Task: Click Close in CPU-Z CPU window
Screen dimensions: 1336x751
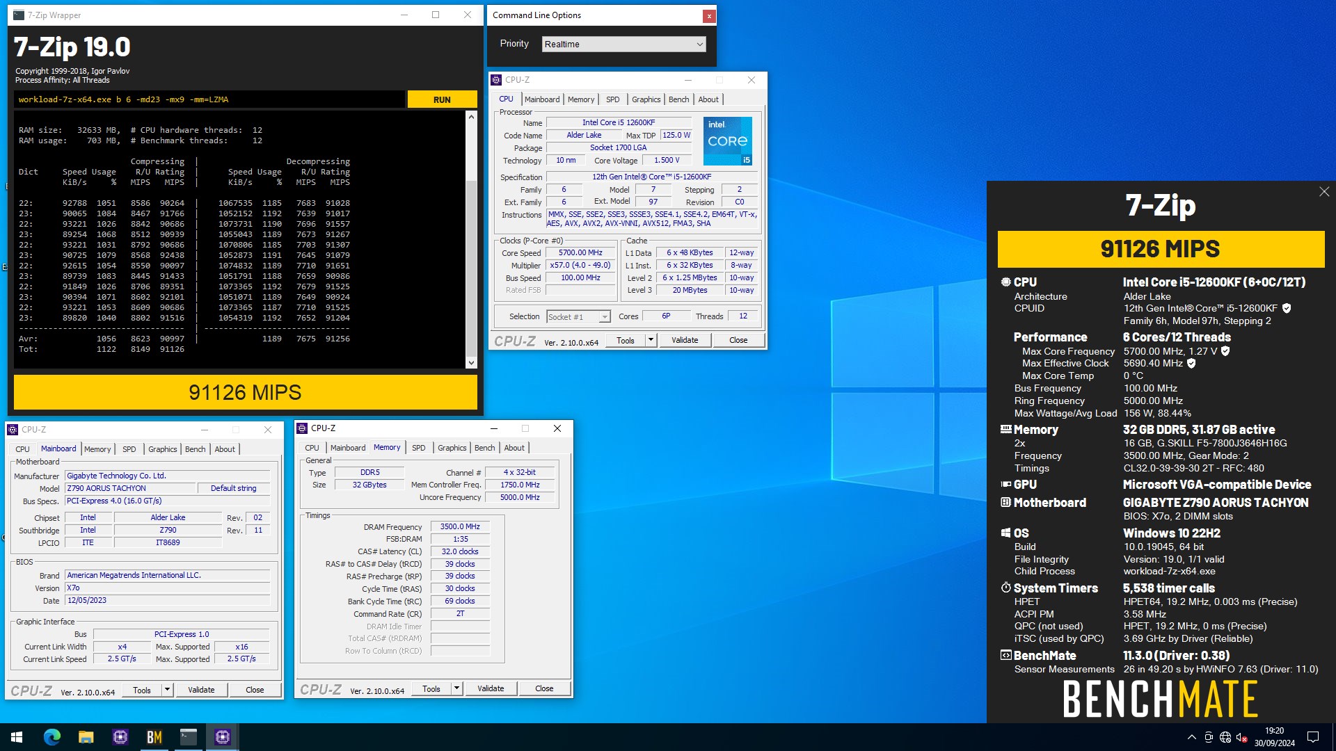Action: pos(738,340)
